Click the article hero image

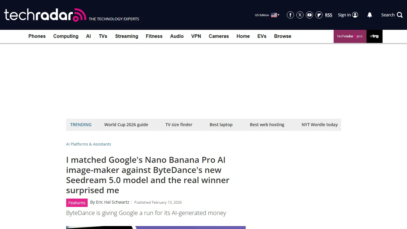click(x=156, y=228)
